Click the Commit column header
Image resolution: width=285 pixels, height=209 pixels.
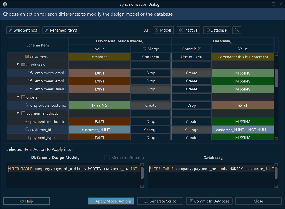tap(192, 49)
